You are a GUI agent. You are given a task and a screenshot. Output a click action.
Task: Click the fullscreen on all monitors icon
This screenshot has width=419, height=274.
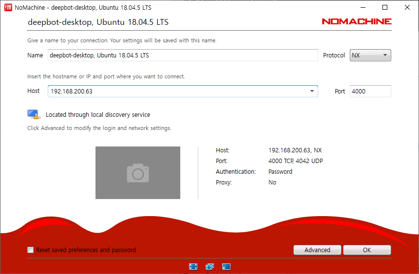pyautogui.click(x=210, y=266)
